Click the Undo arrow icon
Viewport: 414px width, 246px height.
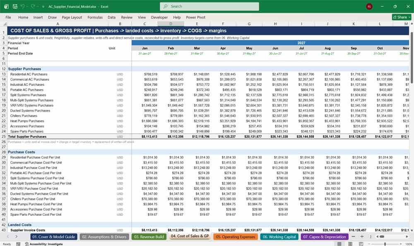click(x=23, y=6)
